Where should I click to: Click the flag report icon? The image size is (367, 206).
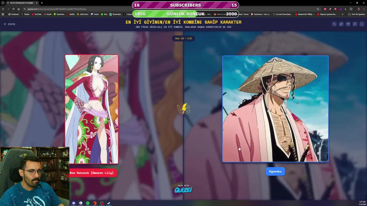tap(355, 24)
